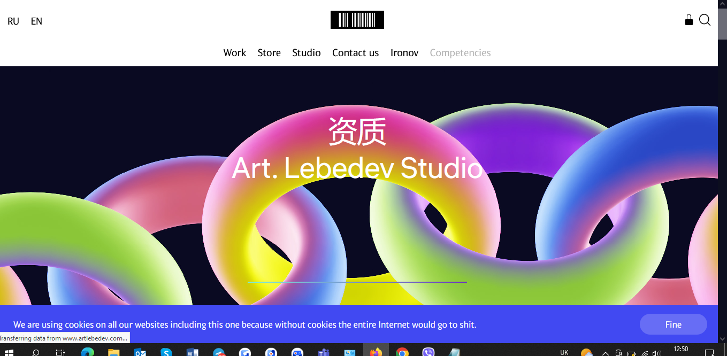Accept cookies with the Fine button

pyautogui.click(x=674, y=324)
